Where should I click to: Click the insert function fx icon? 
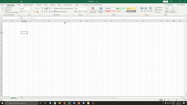[x=32, y=18]
